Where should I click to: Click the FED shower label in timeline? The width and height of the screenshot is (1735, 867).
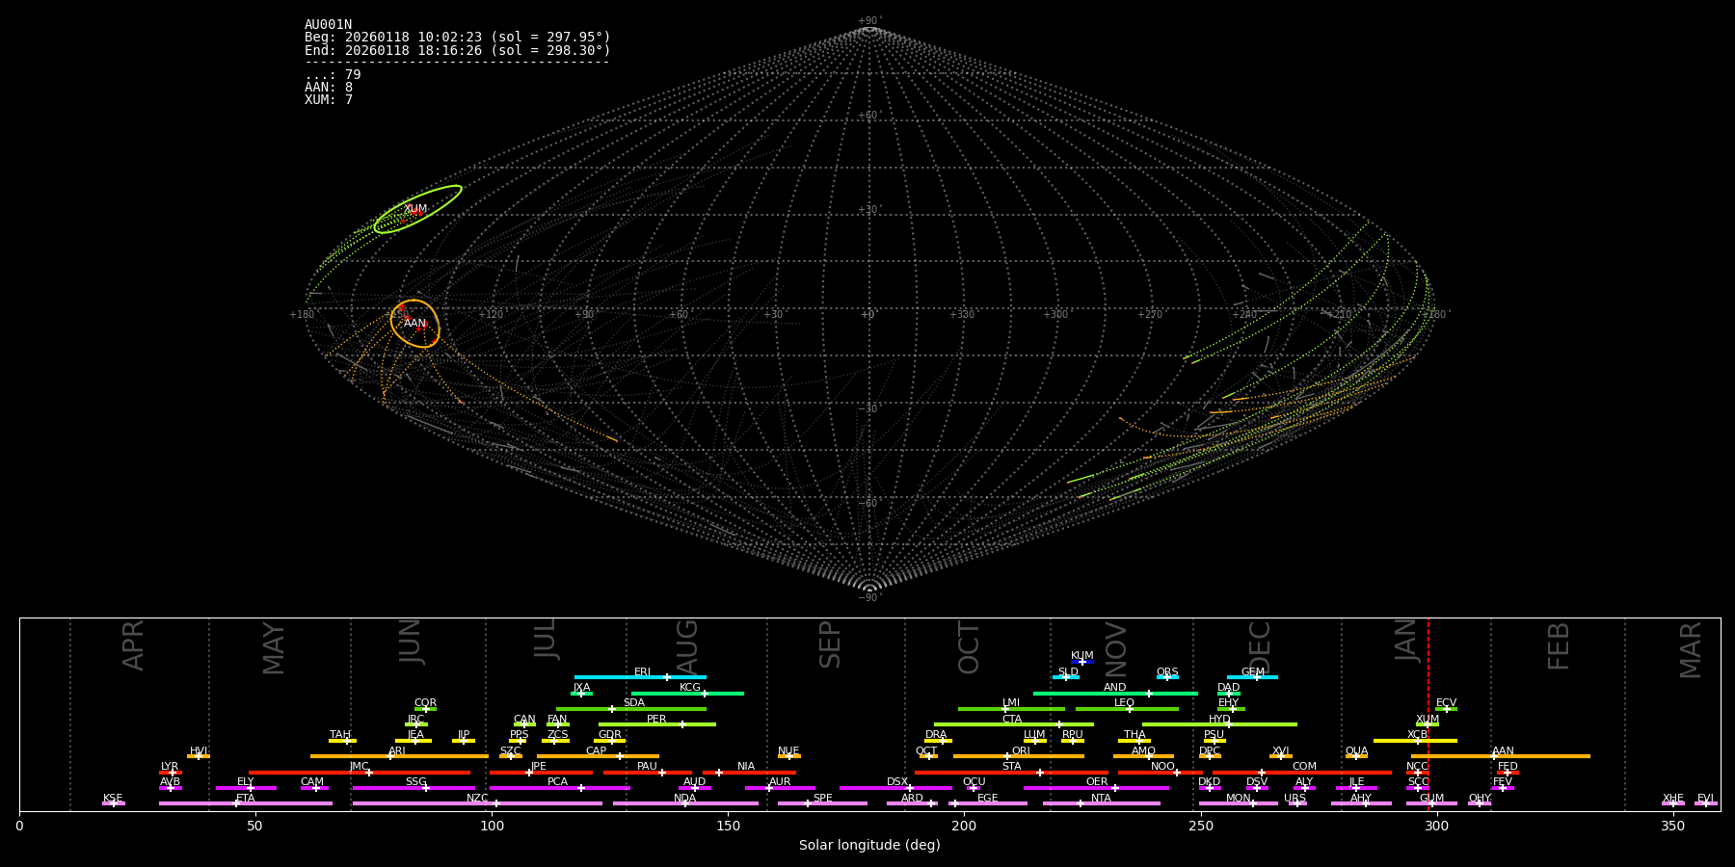(x=1508, y=767)
